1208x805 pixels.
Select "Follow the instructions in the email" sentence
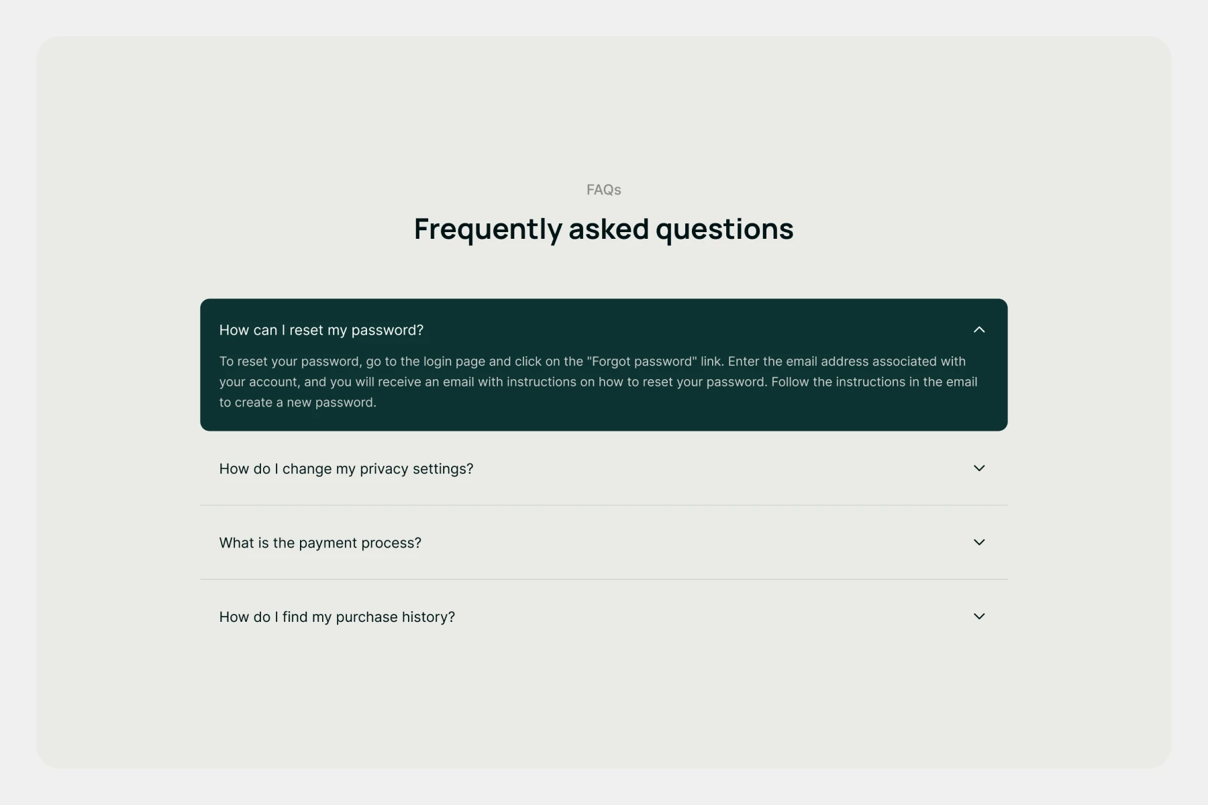tap(874, 382)
